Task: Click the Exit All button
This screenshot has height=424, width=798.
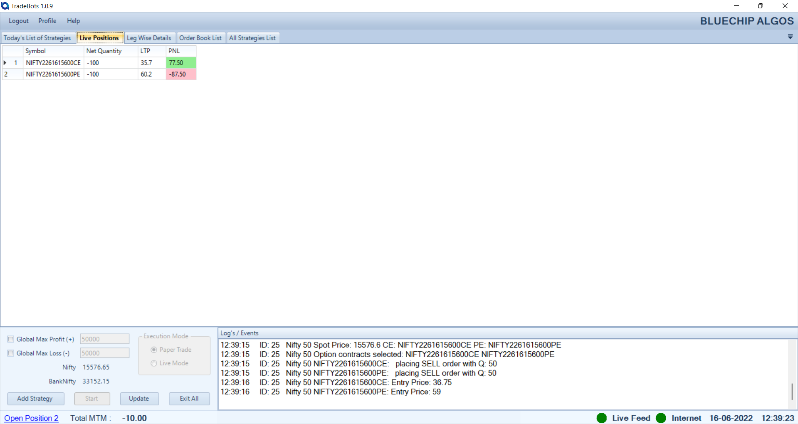Action: click(189, 399)
